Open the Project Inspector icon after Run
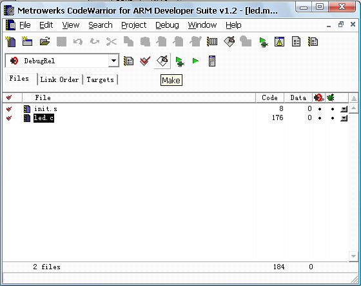Screen dimensions: 361x286 212,61
